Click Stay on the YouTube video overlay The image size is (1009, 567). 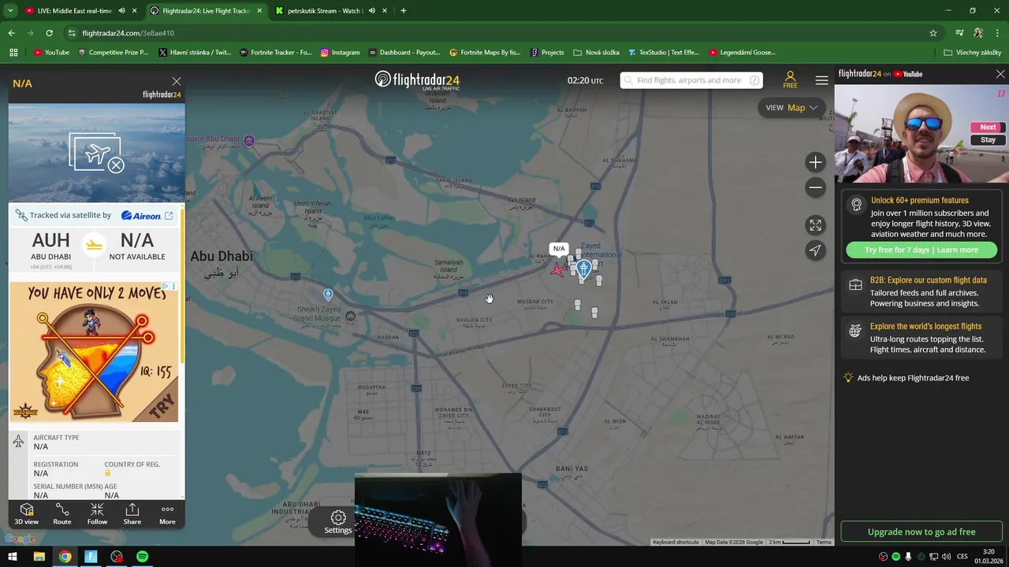point(988,139)
